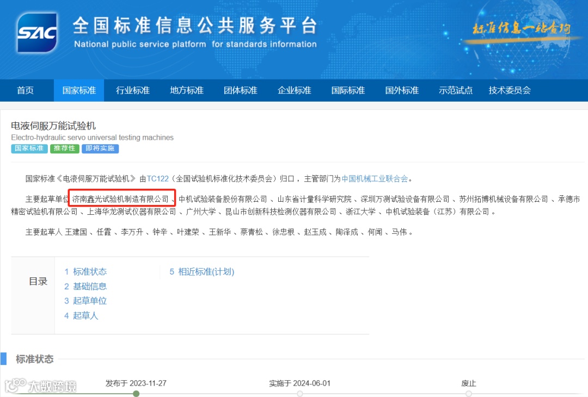Viewport: 588px width, 397px height.
Task: Click the 电液伺服万能试验机 standard title
Action: click(53, 126)
